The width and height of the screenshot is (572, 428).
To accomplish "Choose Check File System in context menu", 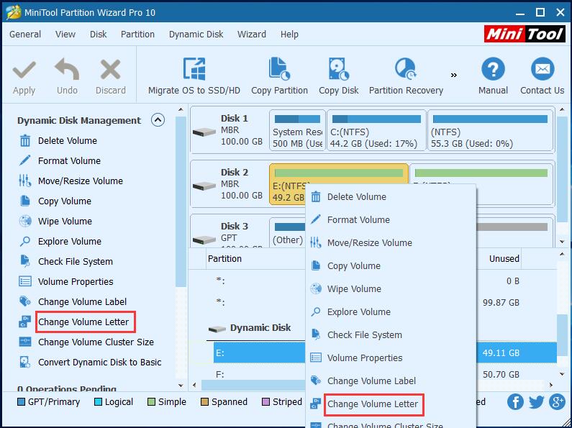I will click(391, 334).
